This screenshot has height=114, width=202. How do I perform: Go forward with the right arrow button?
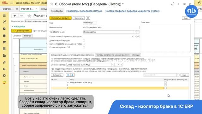click(21, 16)
